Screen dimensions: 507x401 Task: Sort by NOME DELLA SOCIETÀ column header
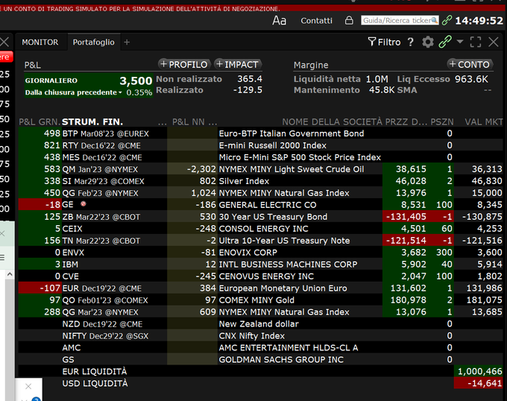332,121
